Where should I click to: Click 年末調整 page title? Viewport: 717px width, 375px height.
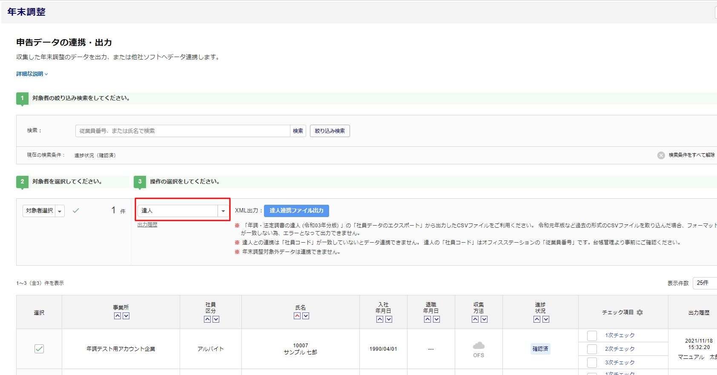click(x=26, y=12)
